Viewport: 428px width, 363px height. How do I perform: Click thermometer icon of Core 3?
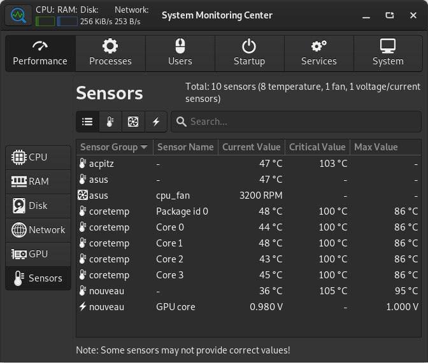(82, 275)
